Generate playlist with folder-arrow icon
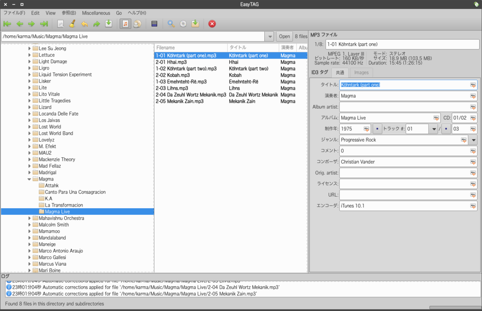 coord(195,24)
